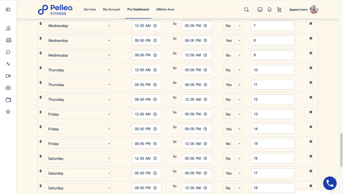The image size is (343, 194).
Task: Select the Pro Dashboard tab
Action: [138, 9]
